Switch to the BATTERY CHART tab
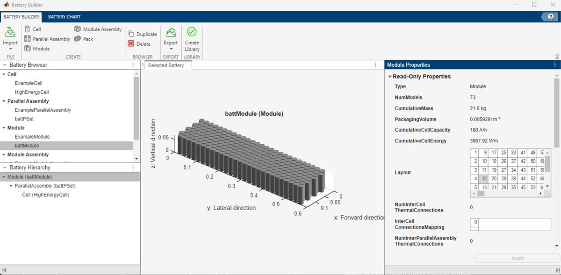The width and height of the screenshot is (561, 275). 64,16
